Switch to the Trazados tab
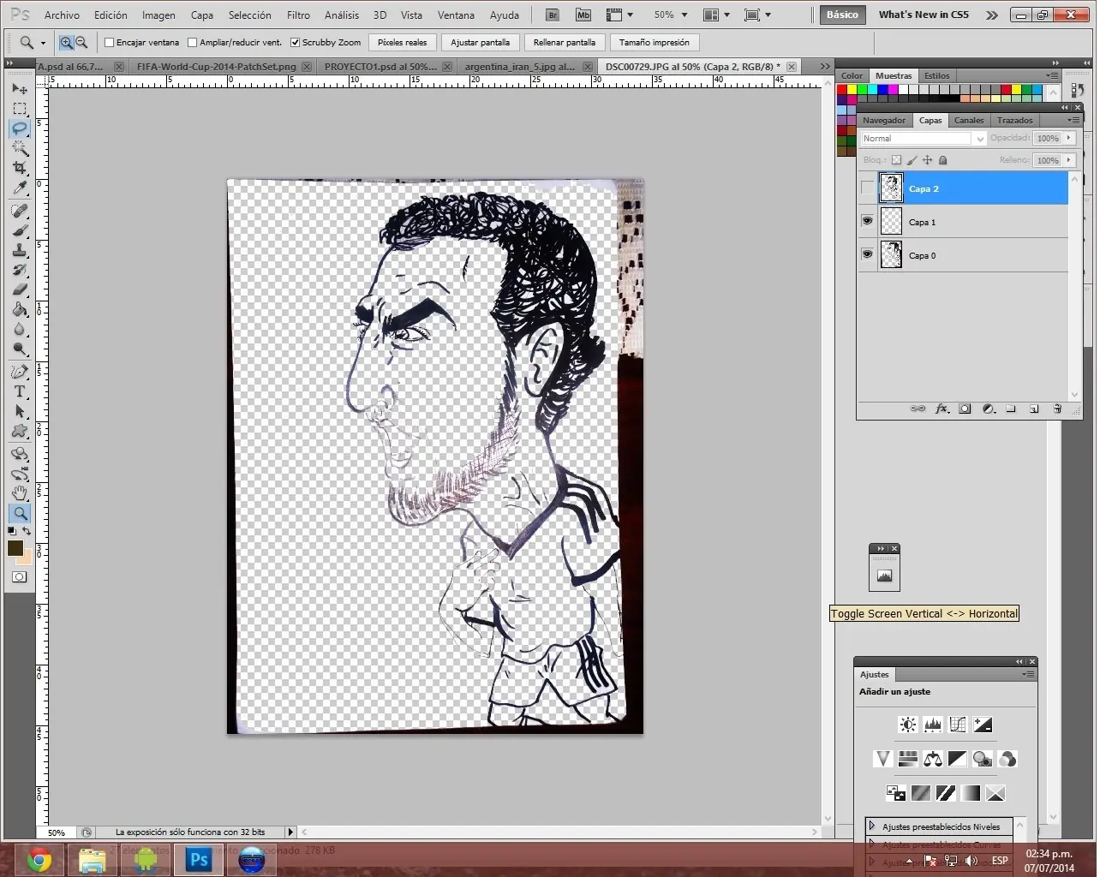Screen dimensions: 1100x877 pyautogui.click(x=1015, y=121)
